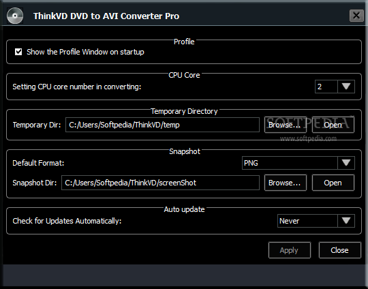
Task: Click the Close button at bottom
Action: point(339,250)
